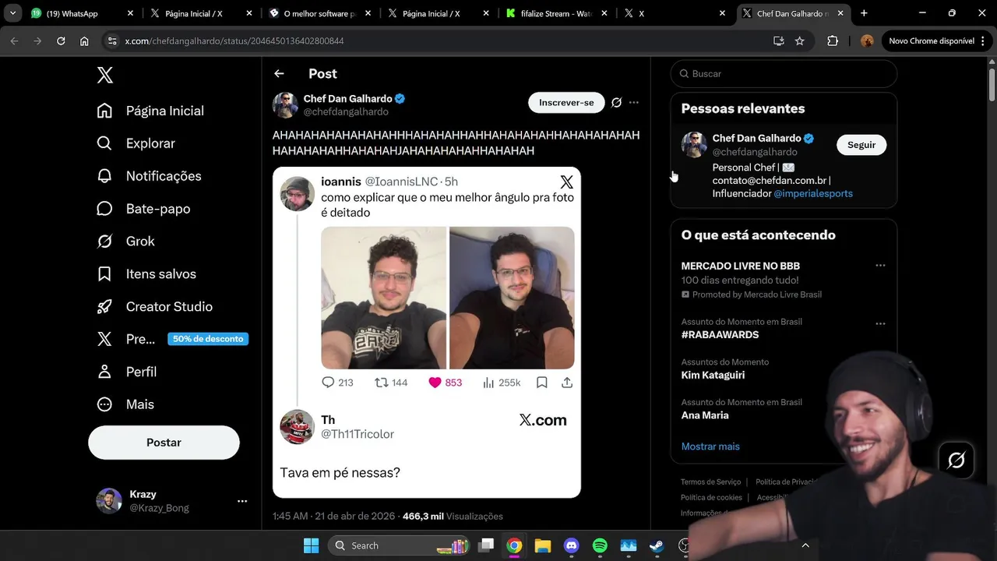This screenshot has height=561, width=997.
Task: Open the Termos de Serviço link
Action: point(710,482)
